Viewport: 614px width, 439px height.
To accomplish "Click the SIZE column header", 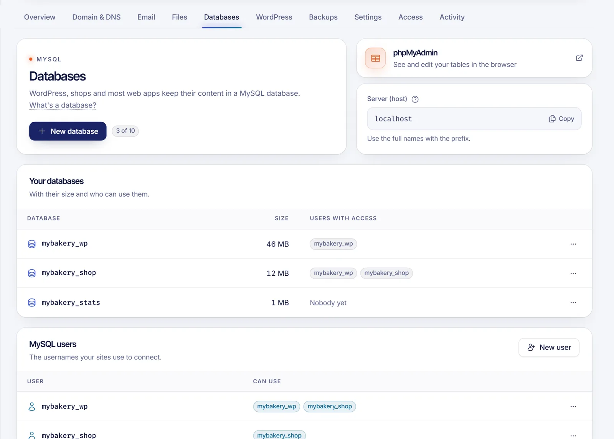I will [x=281, y=218].
